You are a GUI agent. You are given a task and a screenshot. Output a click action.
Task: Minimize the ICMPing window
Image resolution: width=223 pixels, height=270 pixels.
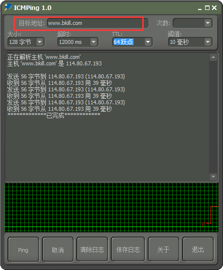(200, 8)
